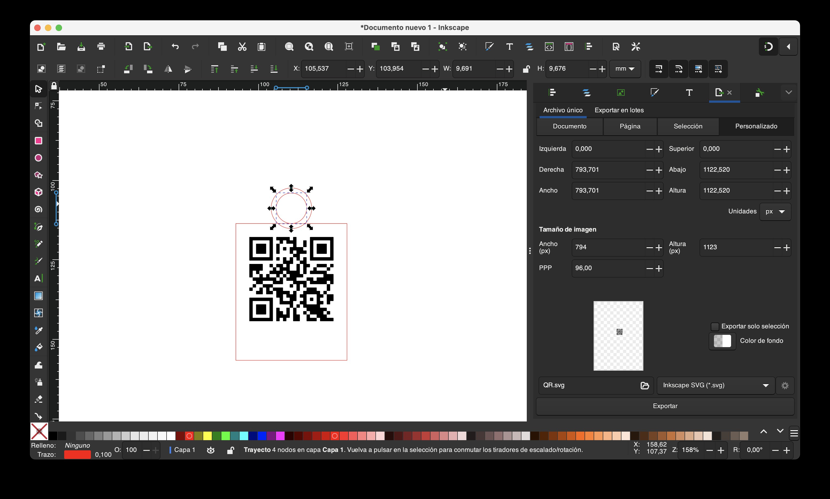Screen dimensions: 830x499
Task: Click the Exportar button
Action: pyautogui.click(x=665, y=406)
